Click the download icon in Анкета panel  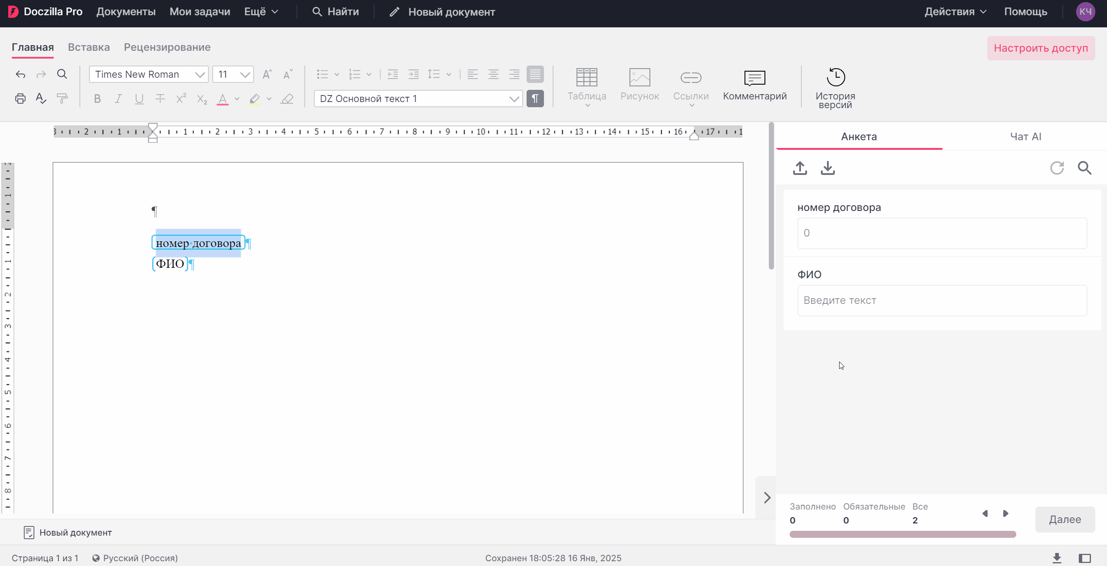point(827,168)
